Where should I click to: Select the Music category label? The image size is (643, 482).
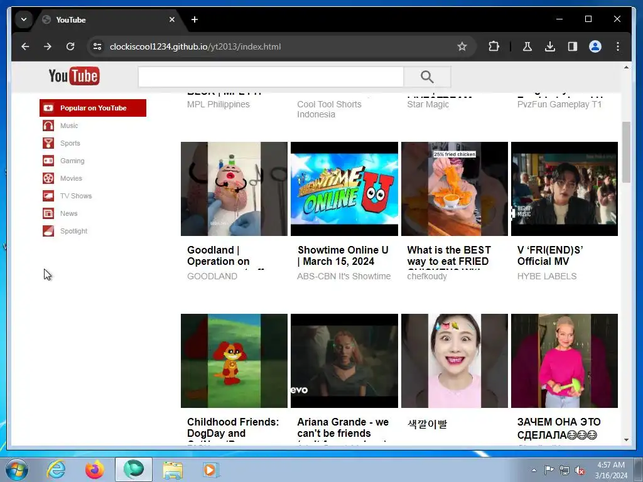[69, 126]
